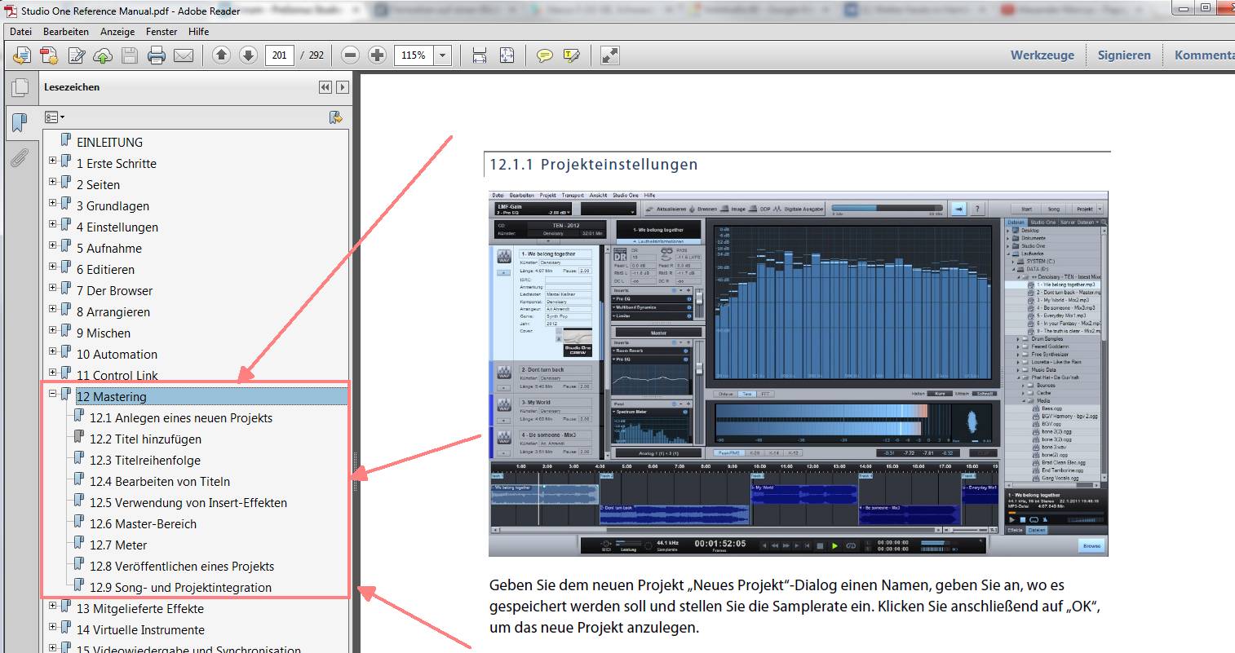1235x653 pixels.
Task: Open the Hilfe menu
Action: [x=198, y=32]
